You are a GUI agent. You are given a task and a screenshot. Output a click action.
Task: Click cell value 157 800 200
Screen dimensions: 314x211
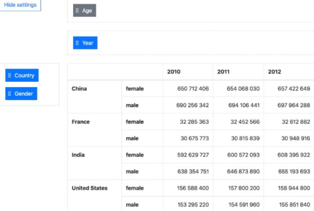[x=244, y=188]
